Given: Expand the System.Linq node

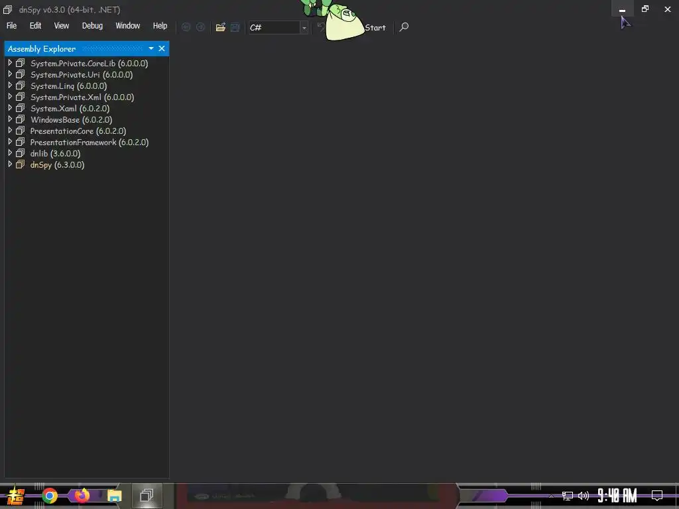Looking at the screenshot, I should pos(9,85).
